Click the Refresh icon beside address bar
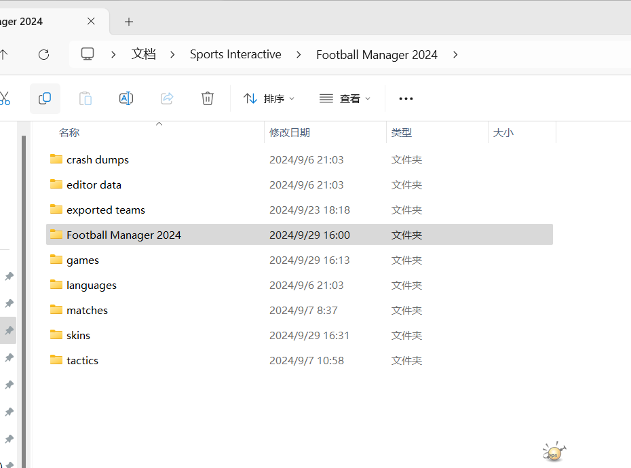The height and width of the screenshot is (468, 631). tap(44, 54)
